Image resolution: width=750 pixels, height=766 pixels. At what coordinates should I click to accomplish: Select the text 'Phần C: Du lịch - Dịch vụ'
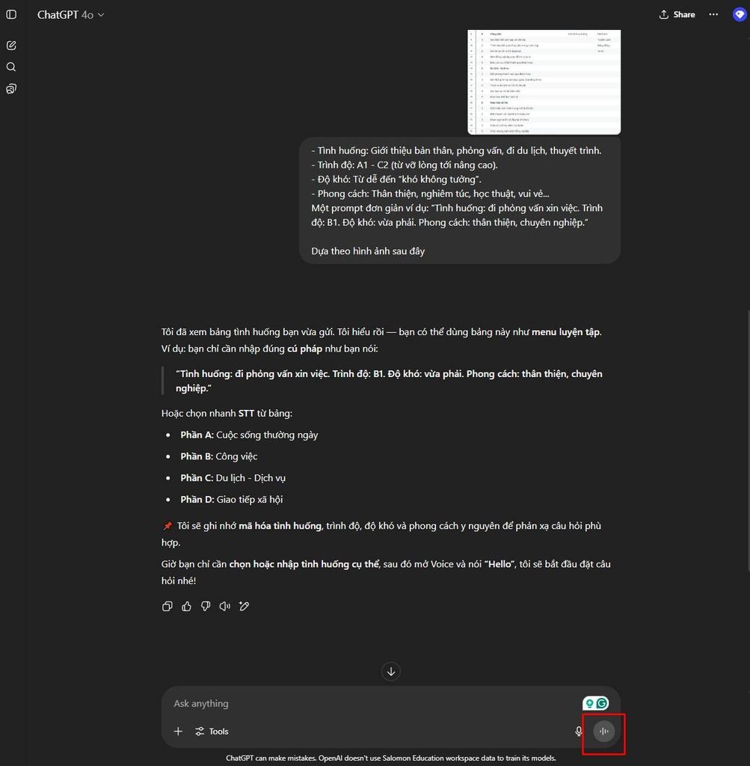click(233, 478)
